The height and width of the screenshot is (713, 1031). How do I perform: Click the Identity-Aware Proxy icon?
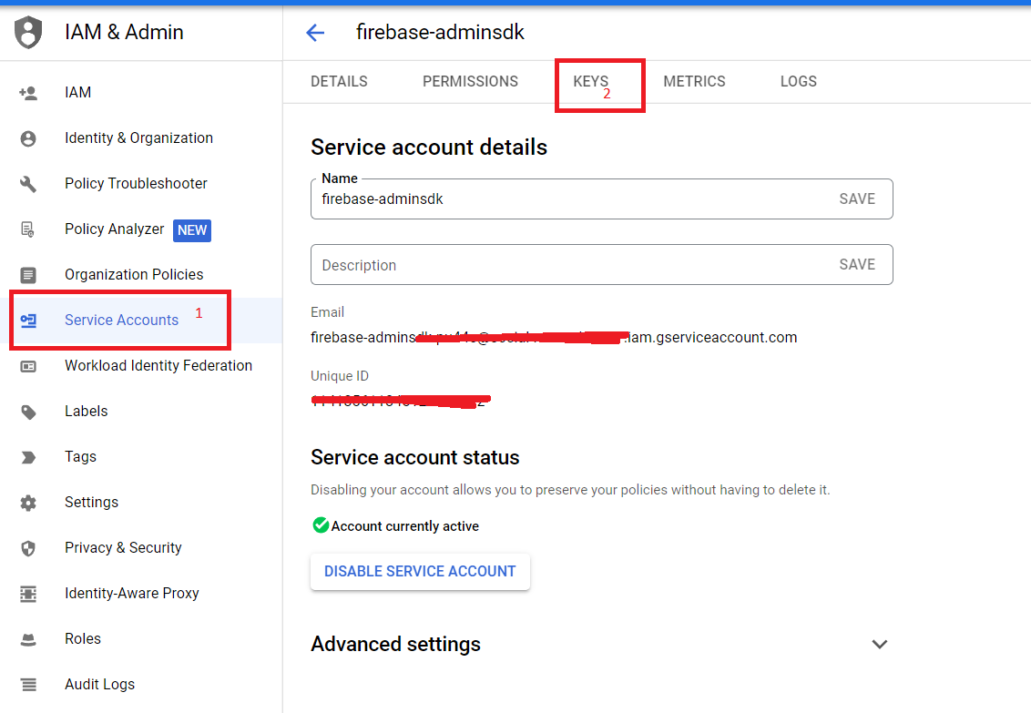click(30, 593)
